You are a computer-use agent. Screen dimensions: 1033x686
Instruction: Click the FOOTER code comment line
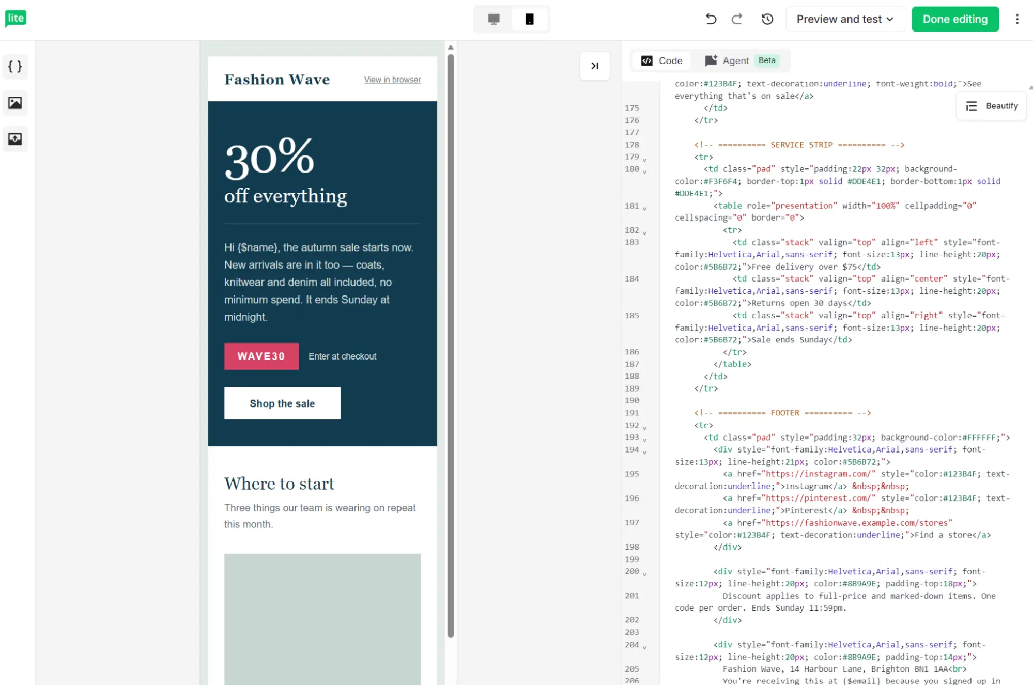pyautogui.click(x=782, y=413)
